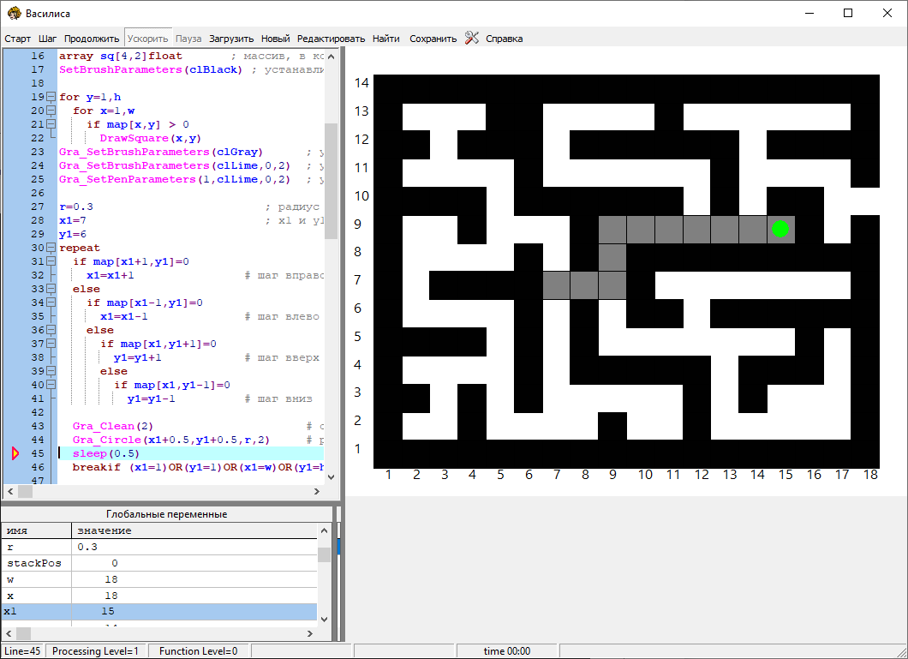Open the Справка help menu
This screenshot has width=908, height=659.
[504, 39]
